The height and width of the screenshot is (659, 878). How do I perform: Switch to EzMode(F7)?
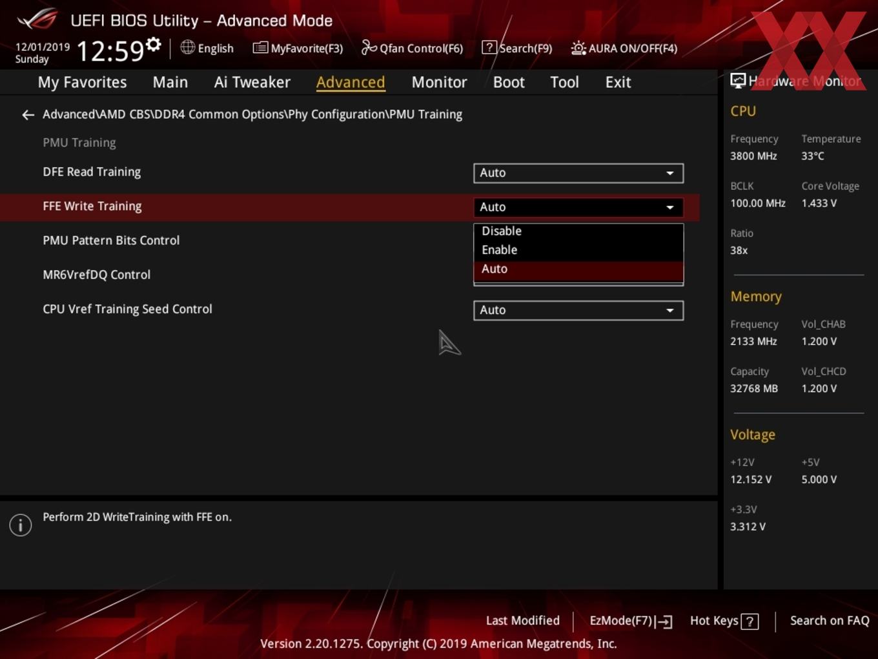[x=631, y=621]
